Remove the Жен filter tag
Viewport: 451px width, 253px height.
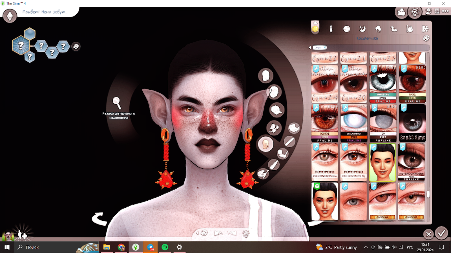pos(325,48)
